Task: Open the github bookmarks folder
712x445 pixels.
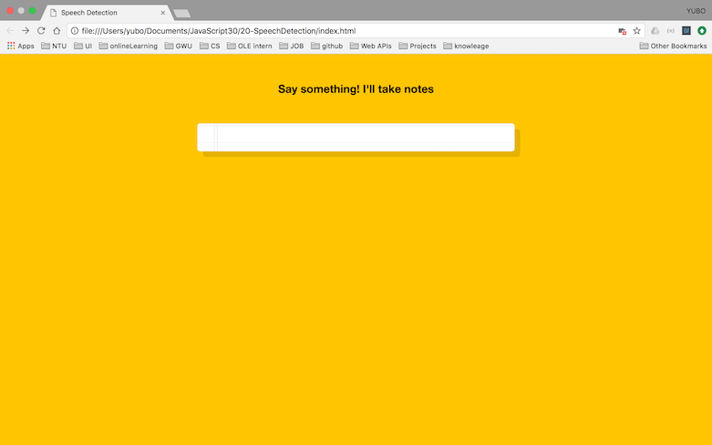Action: tap(326, 46)
